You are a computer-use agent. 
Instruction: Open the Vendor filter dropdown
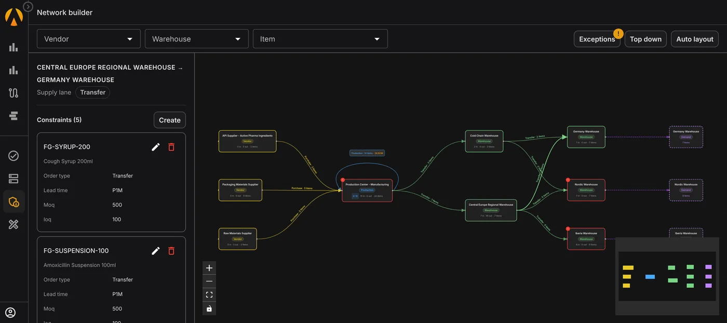[89, 39]
